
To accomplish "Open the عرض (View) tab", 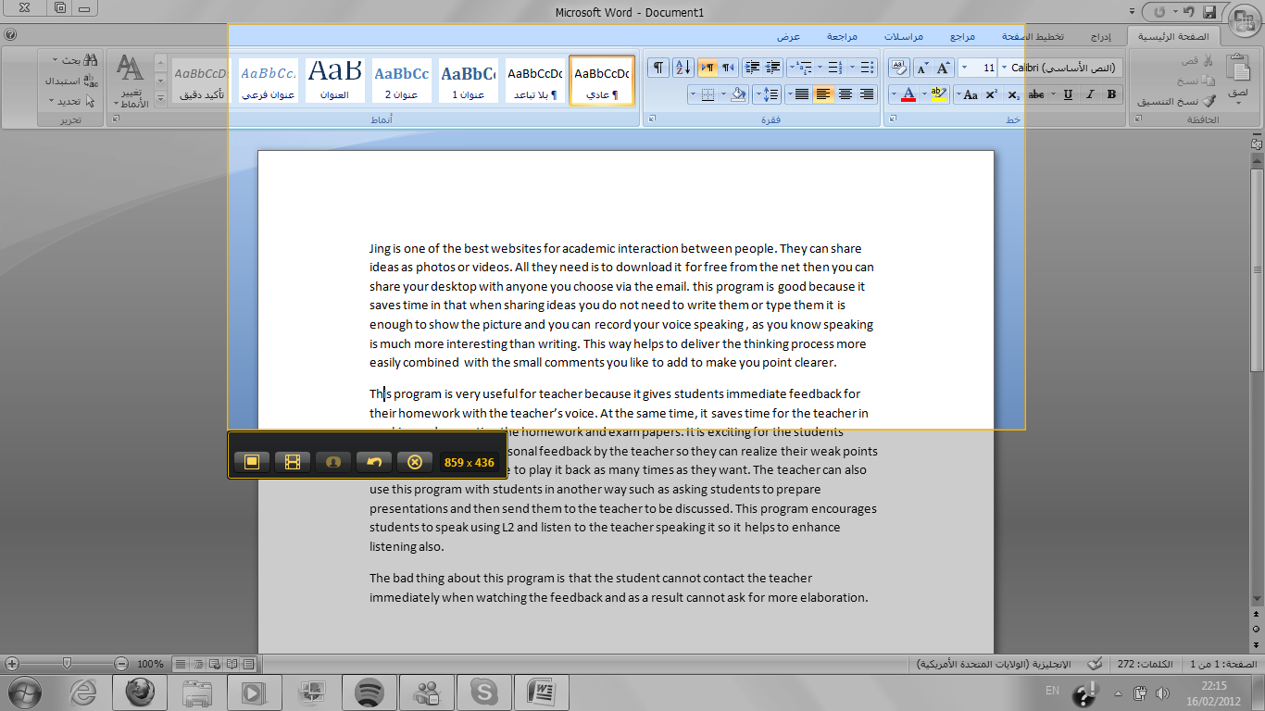I will [x=788, y=37].
